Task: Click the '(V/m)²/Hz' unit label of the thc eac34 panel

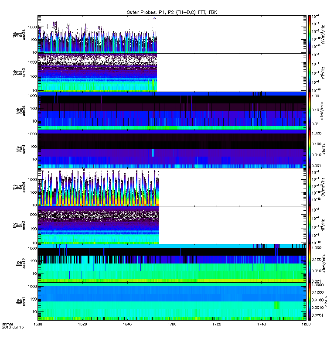Action: tap(324, 187)
